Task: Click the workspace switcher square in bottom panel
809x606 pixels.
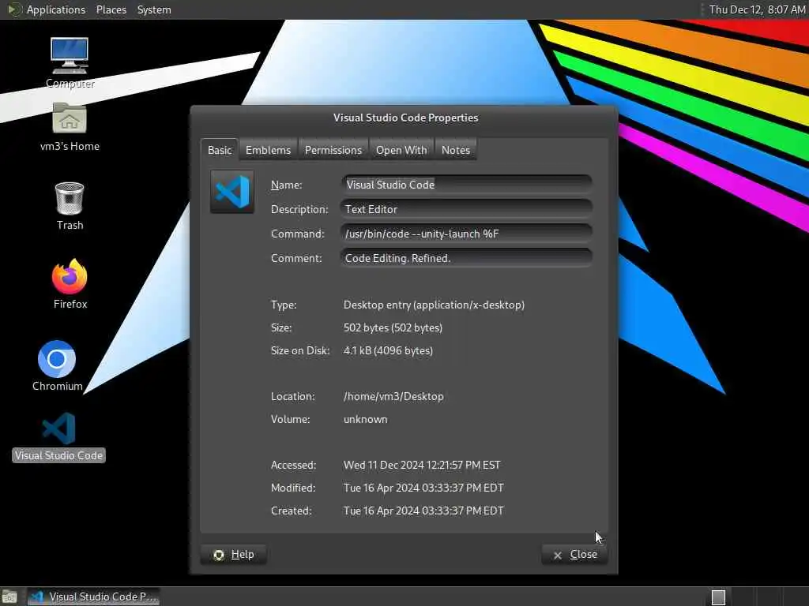Action: pyautogui.click(x=718, y=597)
